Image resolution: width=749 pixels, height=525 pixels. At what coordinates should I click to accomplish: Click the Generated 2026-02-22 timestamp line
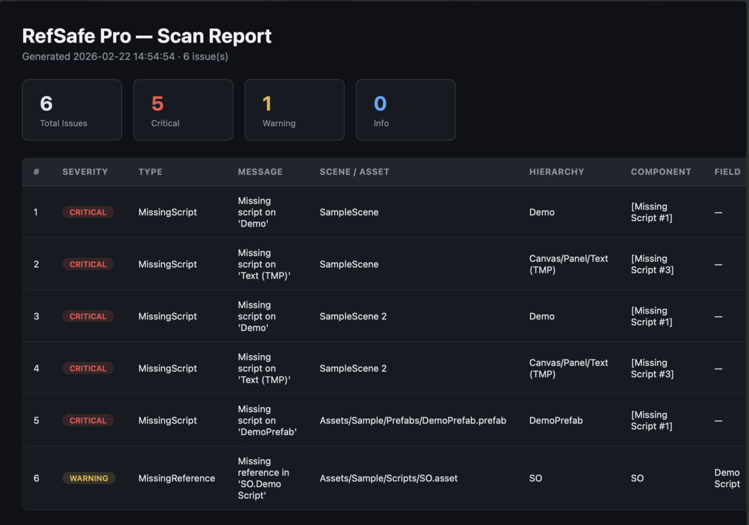pos(125,56)
